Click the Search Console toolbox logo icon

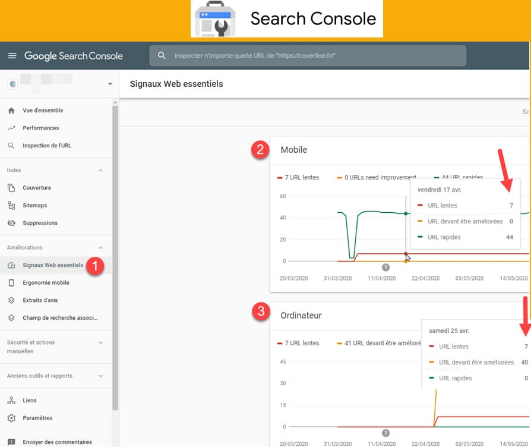(x=215, y=18)
